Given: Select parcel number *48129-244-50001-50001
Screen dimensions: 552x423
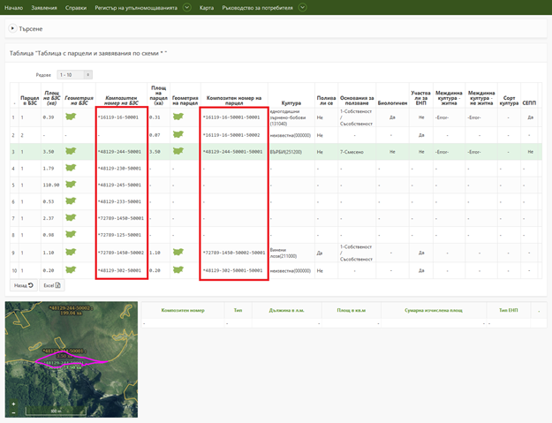Looking at the screenshot, I should pos(232,152).
